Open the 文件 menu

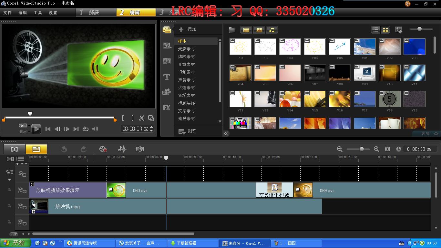(7, 13)
